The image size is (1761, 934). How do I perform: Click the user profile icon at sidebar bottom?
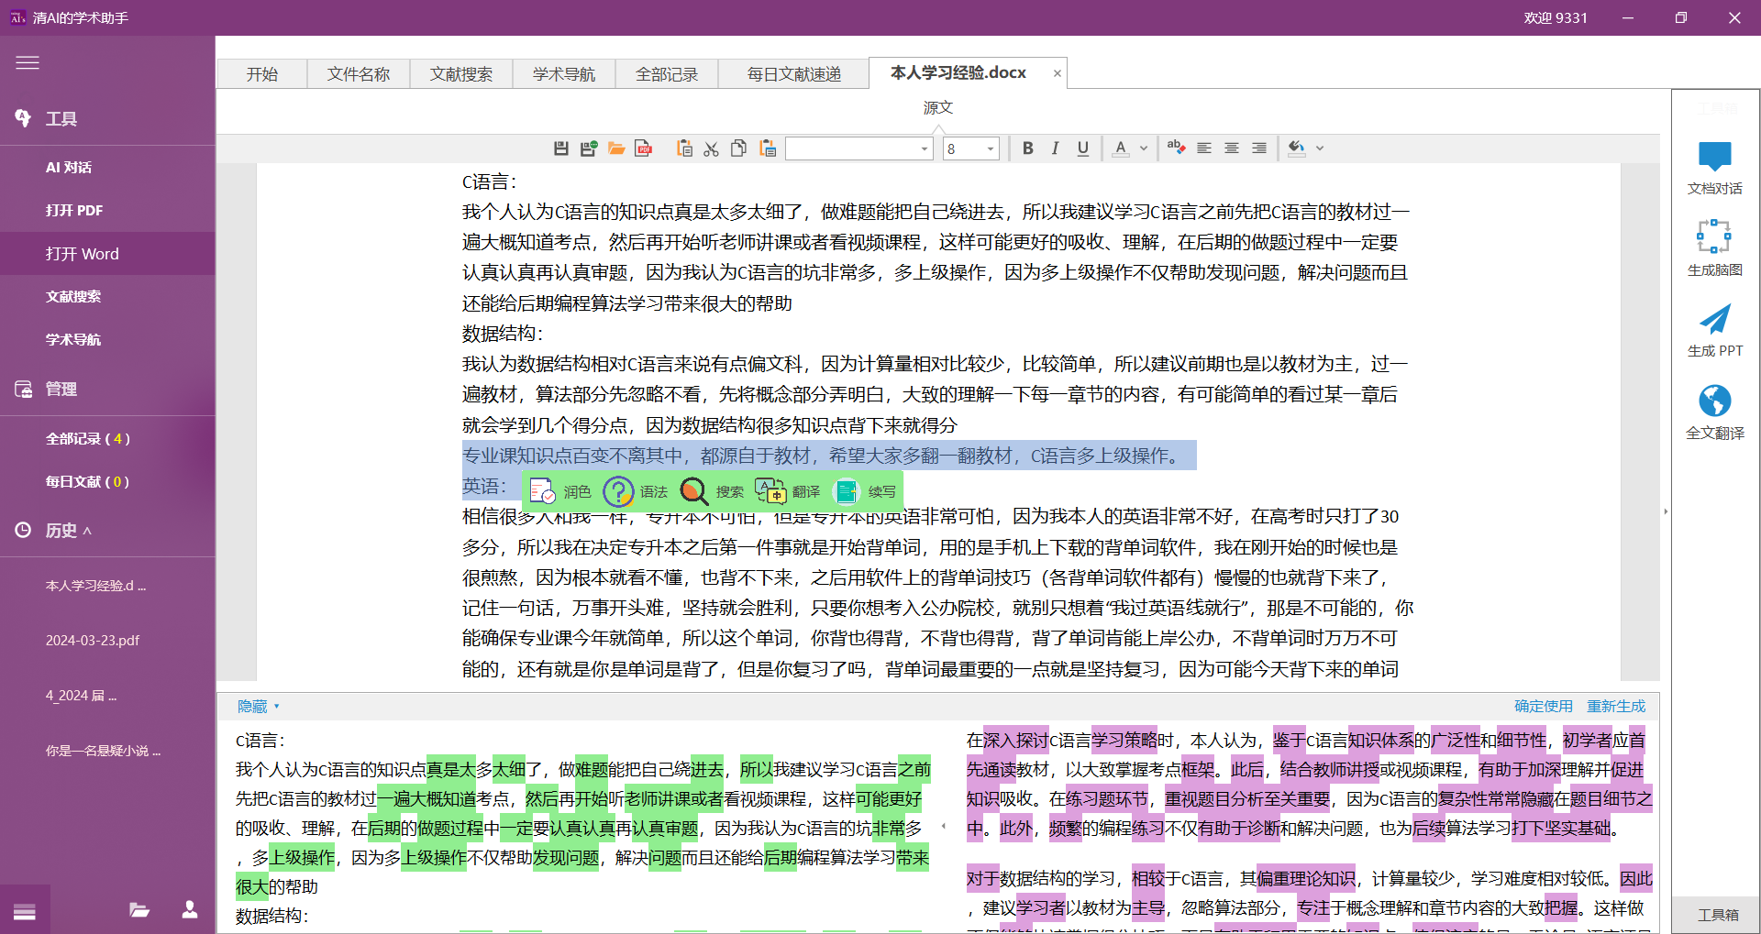190,909
